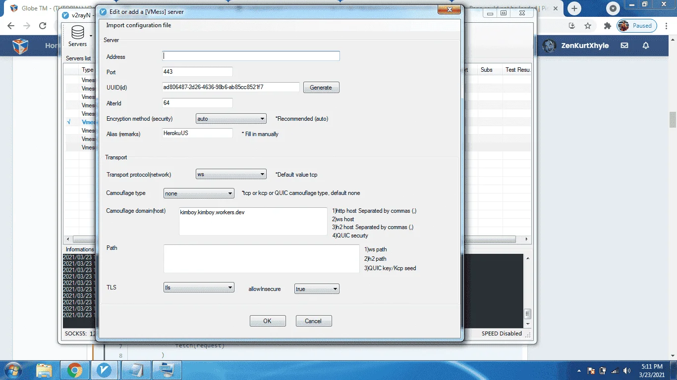
Task: Open the ZenKurtXhyle user avatar
Action: click(549, 46)
